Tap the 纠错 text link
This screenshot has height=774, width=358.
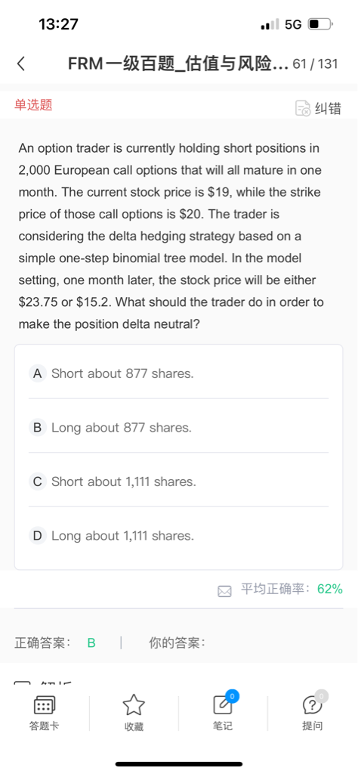[x=328, y=108]
